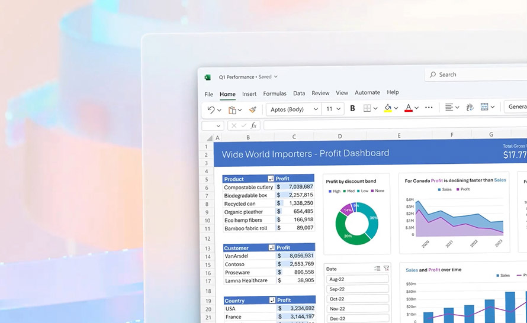Image resolution: width=527 pixels, height=323 pixels.
Task: Select column D header
Action: pyautogui.click(x=340, y=136)
